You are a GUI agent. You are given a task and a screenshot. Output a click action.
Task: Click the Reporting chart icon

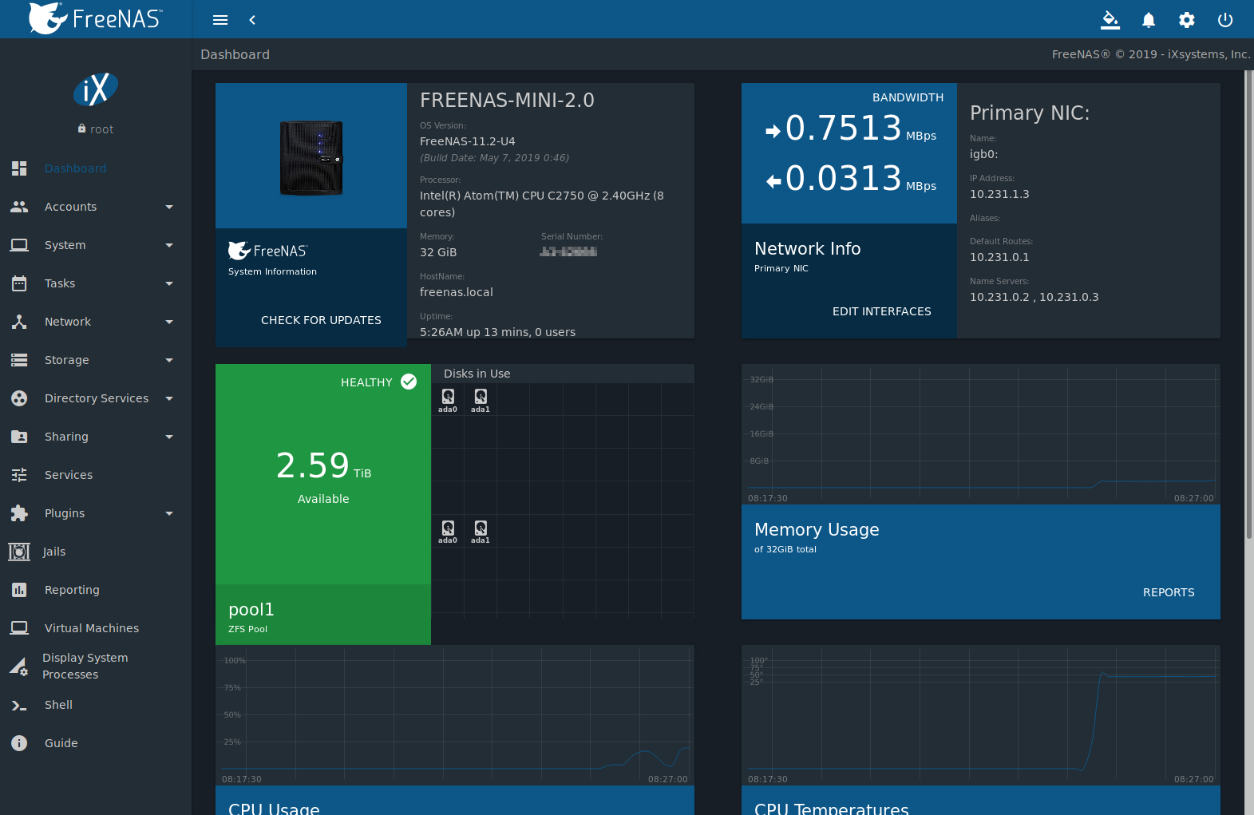pyautogui.click(x=19, y=590)
